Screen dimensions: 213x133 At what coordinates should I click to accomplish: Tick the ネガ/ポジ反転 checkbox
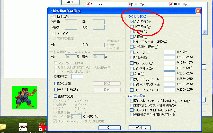click(132, 47)
